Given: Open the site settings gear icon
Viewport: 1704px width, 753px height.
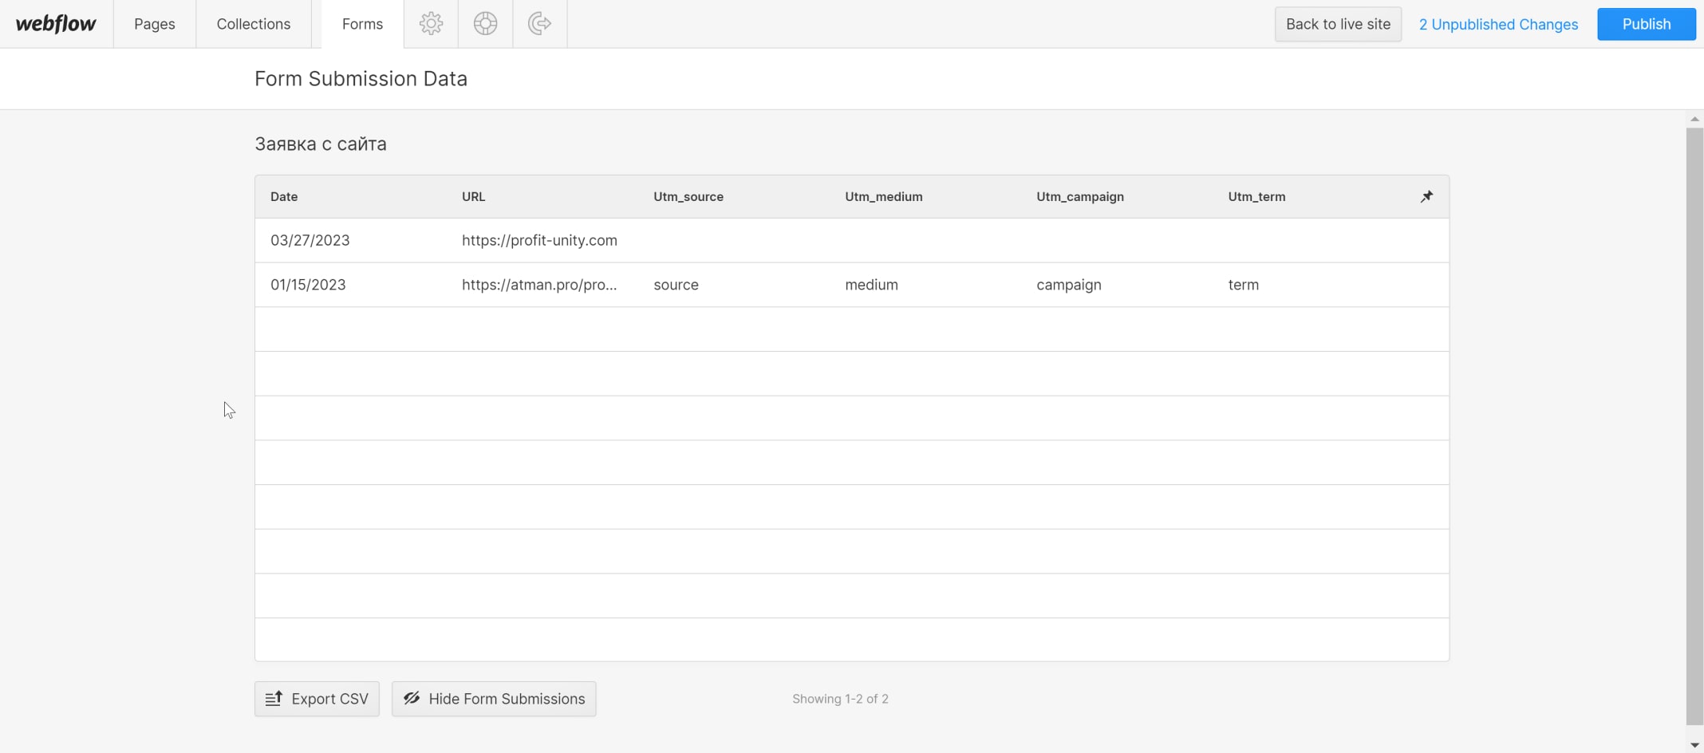Looking at the screenshot, I should (431, 24).
